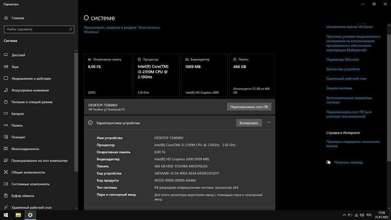Image resolution: width=391 pixels, height=220 pixels.
Task: Focus the Найти параметр search field
Action: 39,29
